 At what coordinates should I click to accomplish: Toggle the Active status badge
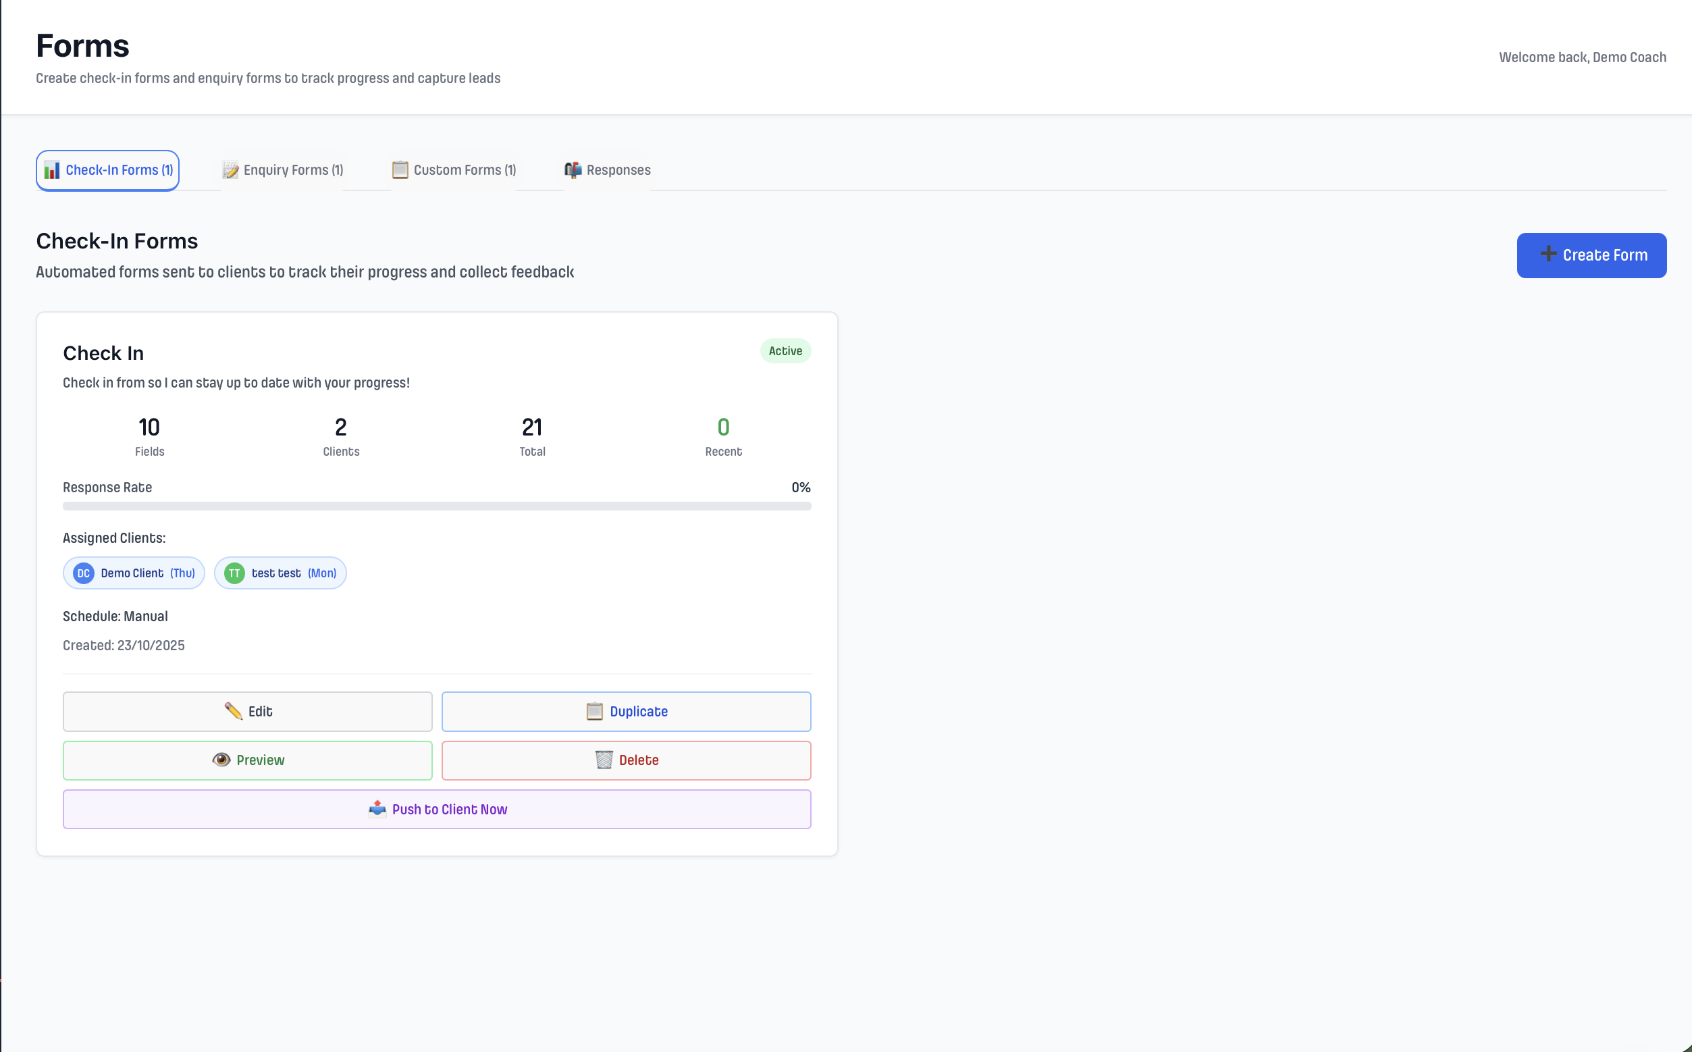click(785, 350)
